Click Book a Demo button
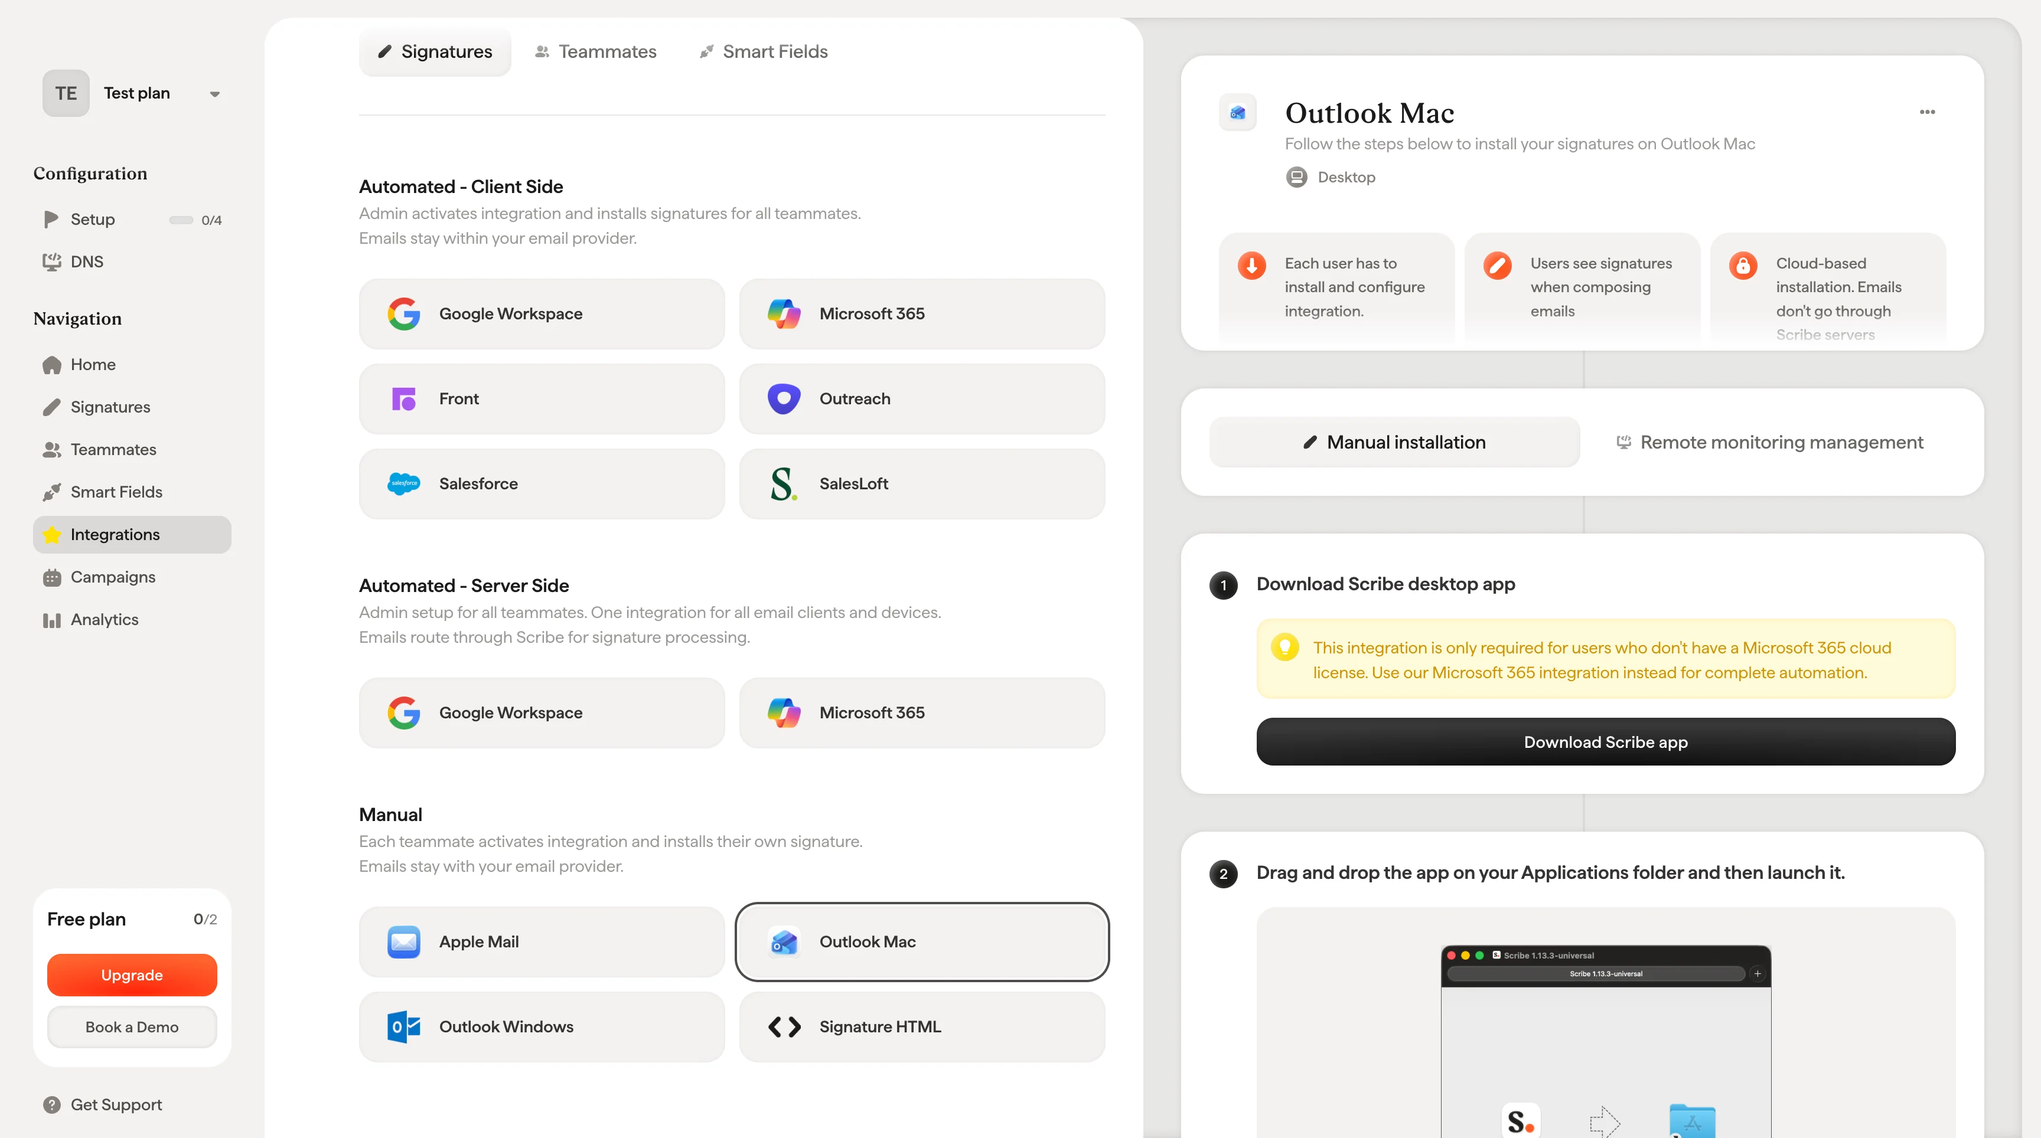This screenshot has height=1138, width=2041. tap(132, 1027)
